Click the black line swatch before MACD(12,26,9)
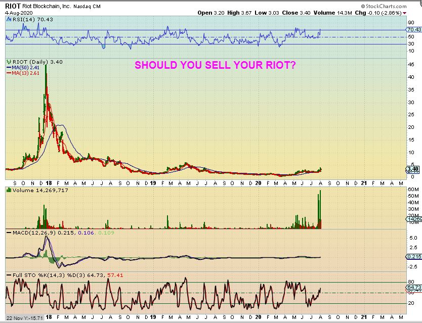Screen dimensions: 422x323 [x=9, y=233]
